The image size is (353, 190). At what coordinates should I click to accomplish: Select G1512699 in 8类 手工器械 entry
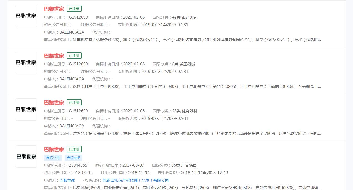pyautogui.click(x=78, y=64)
